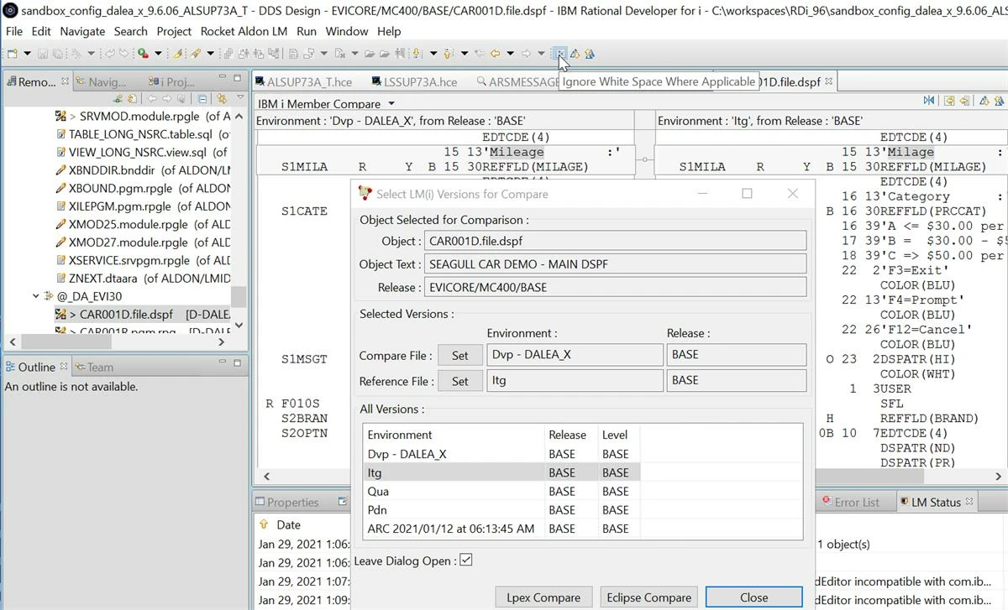
Task: Click the Object field showing CAR001D.file.dspf
Action: 615,240
